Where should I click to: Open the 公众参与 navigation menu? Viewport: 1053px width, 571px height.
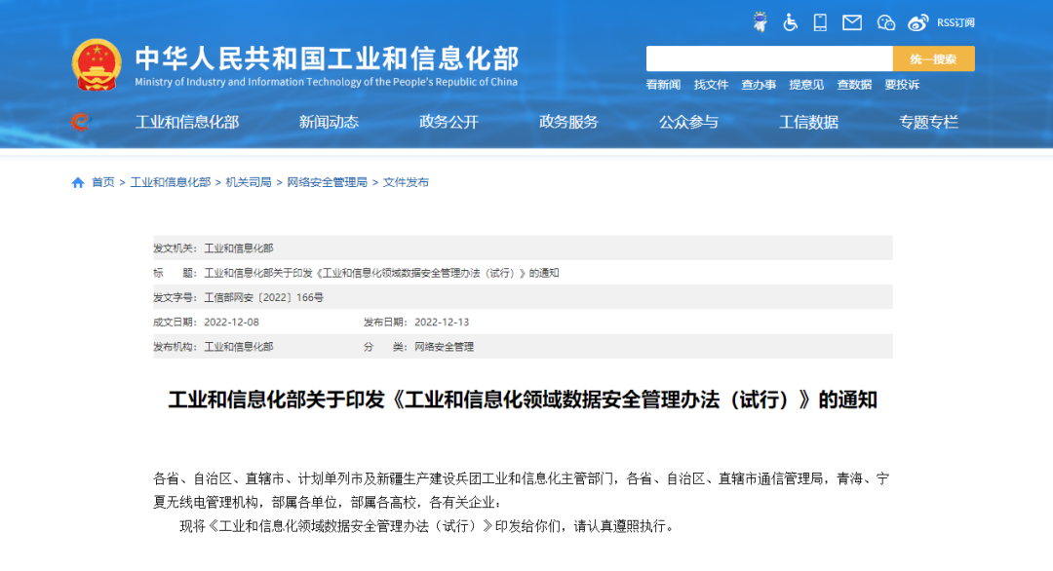689,122
